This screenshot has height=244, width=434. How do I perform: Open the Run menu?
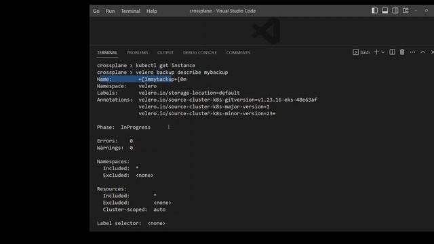click(110, 11)
